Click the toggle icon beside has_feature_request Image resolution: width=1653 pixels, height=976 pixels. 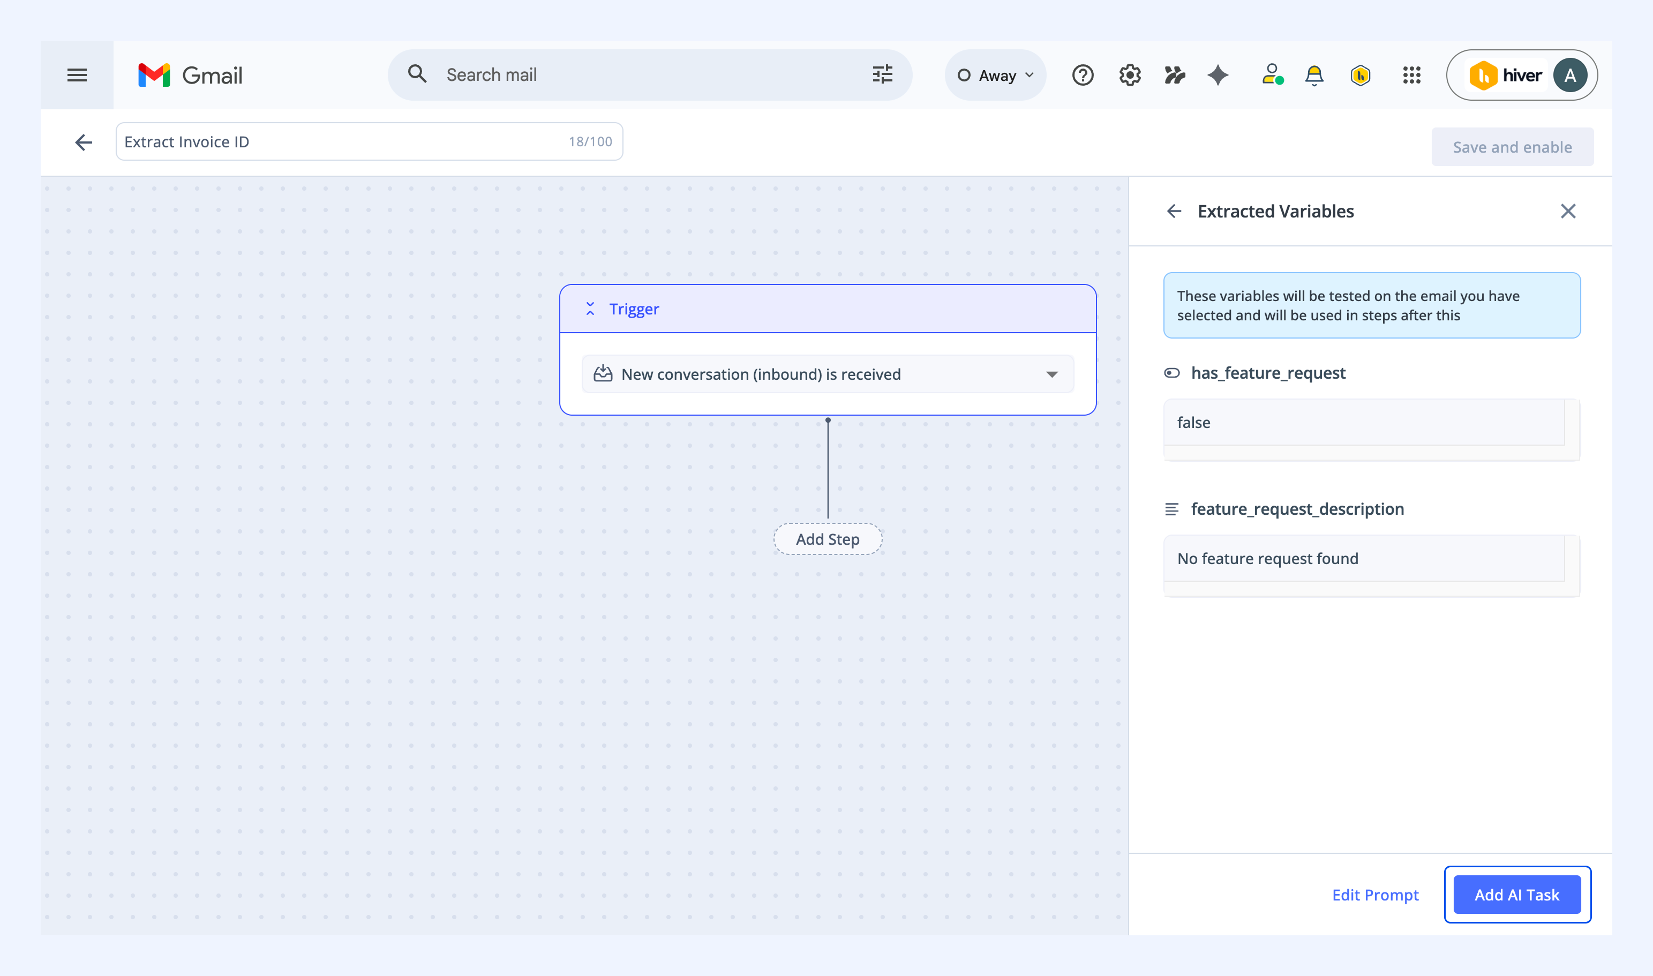pyautogui.click(x=1171, y=373)
